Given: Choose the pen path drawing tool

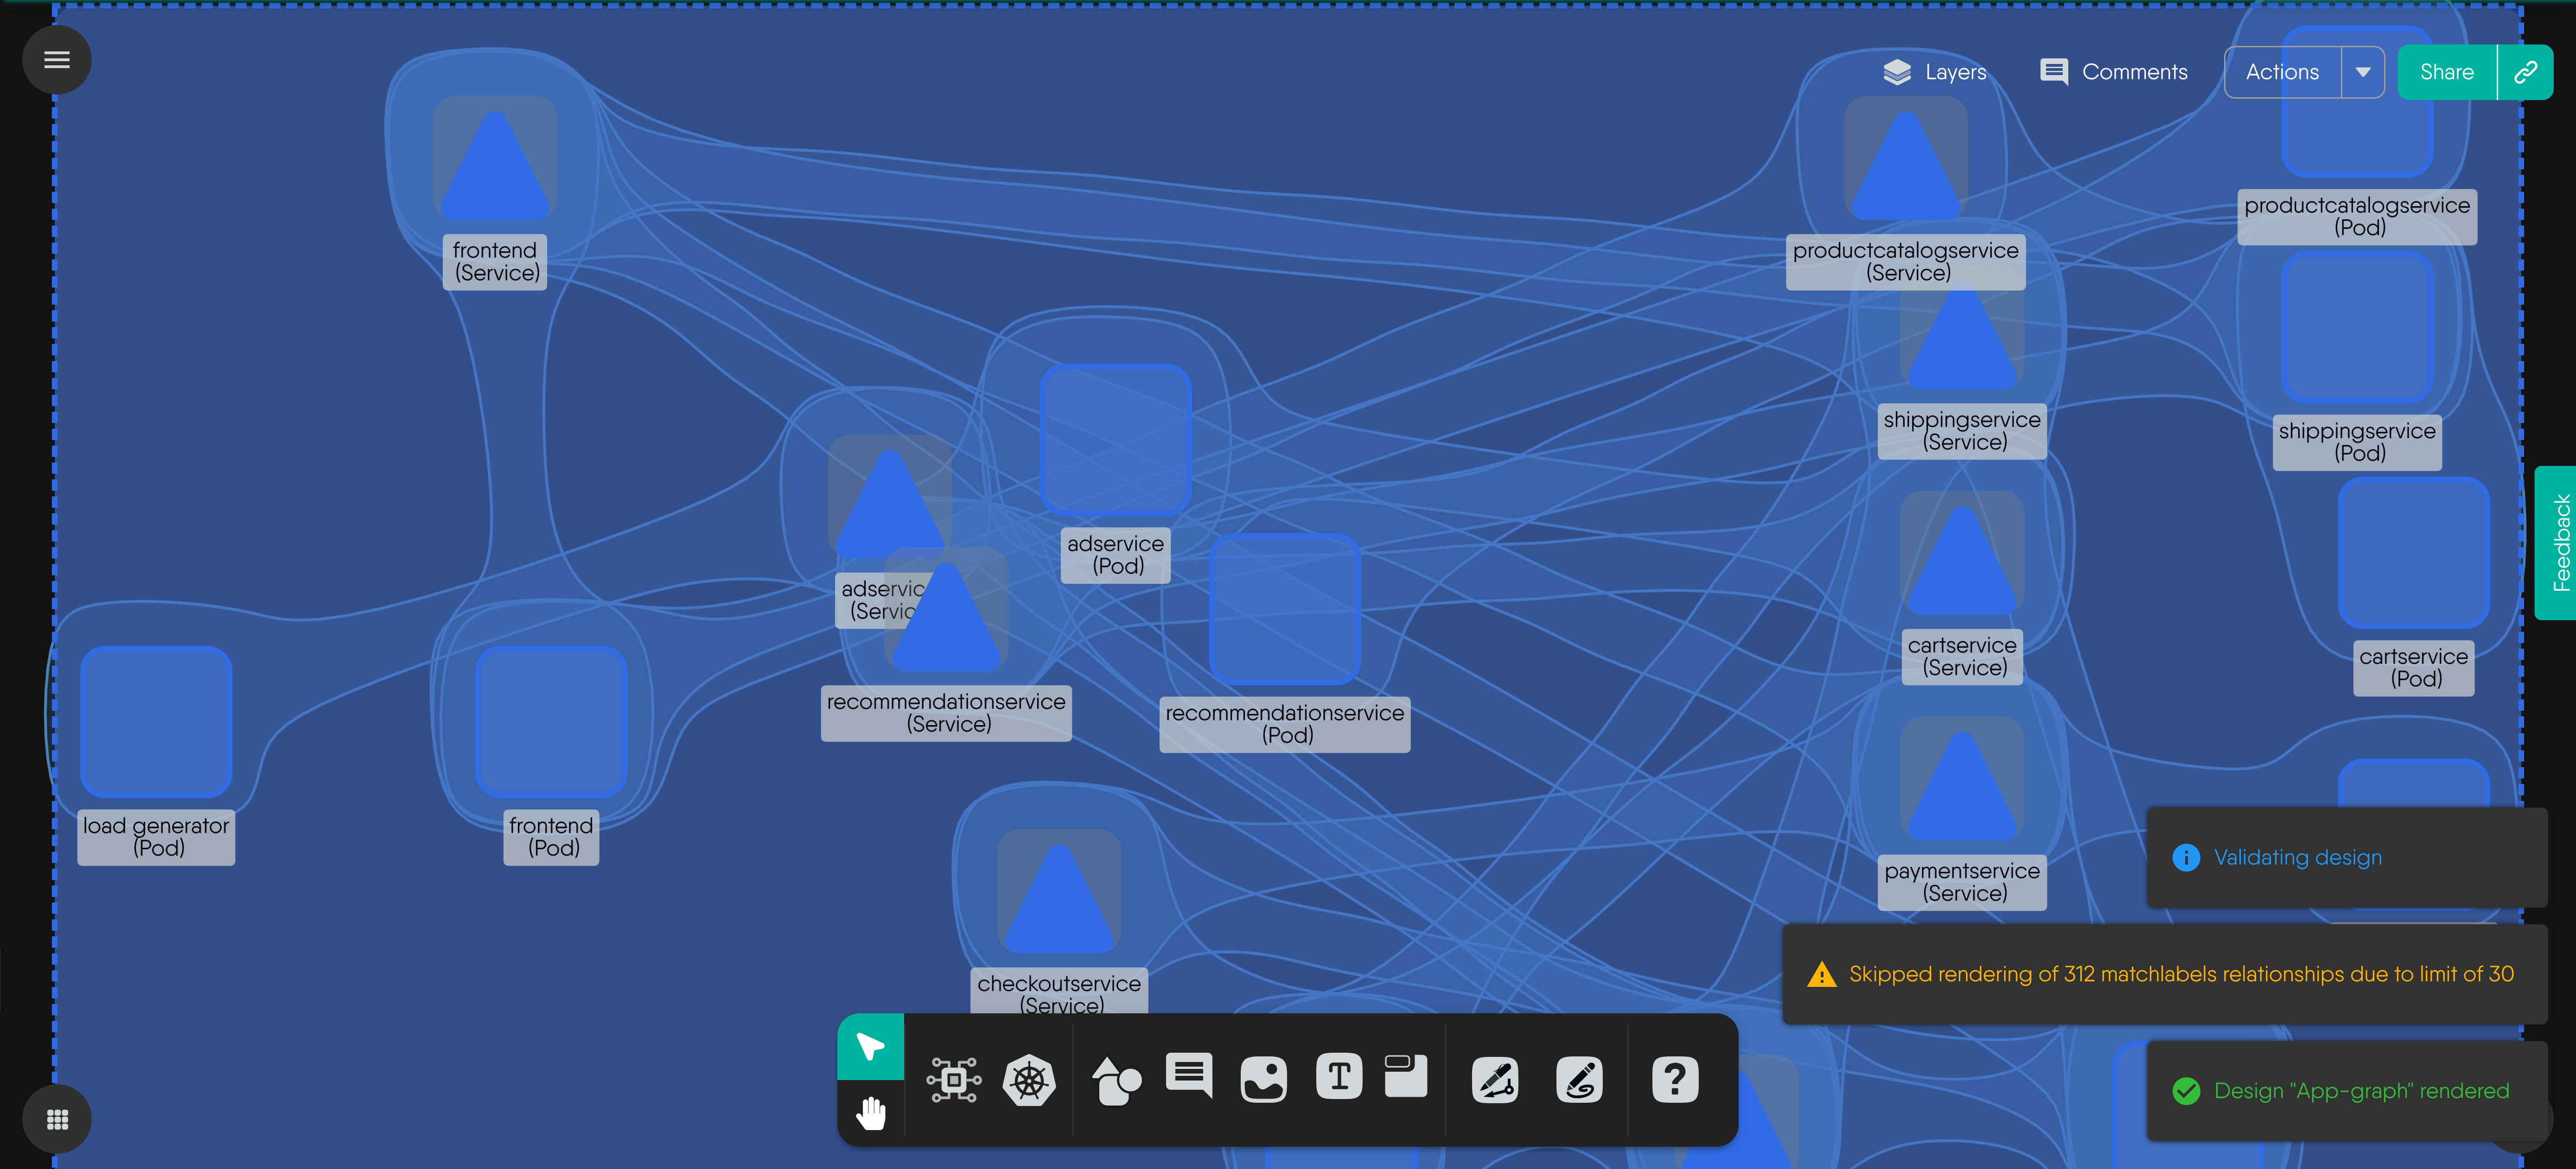Looking at the screenshot, I should click(1495, 1079).
